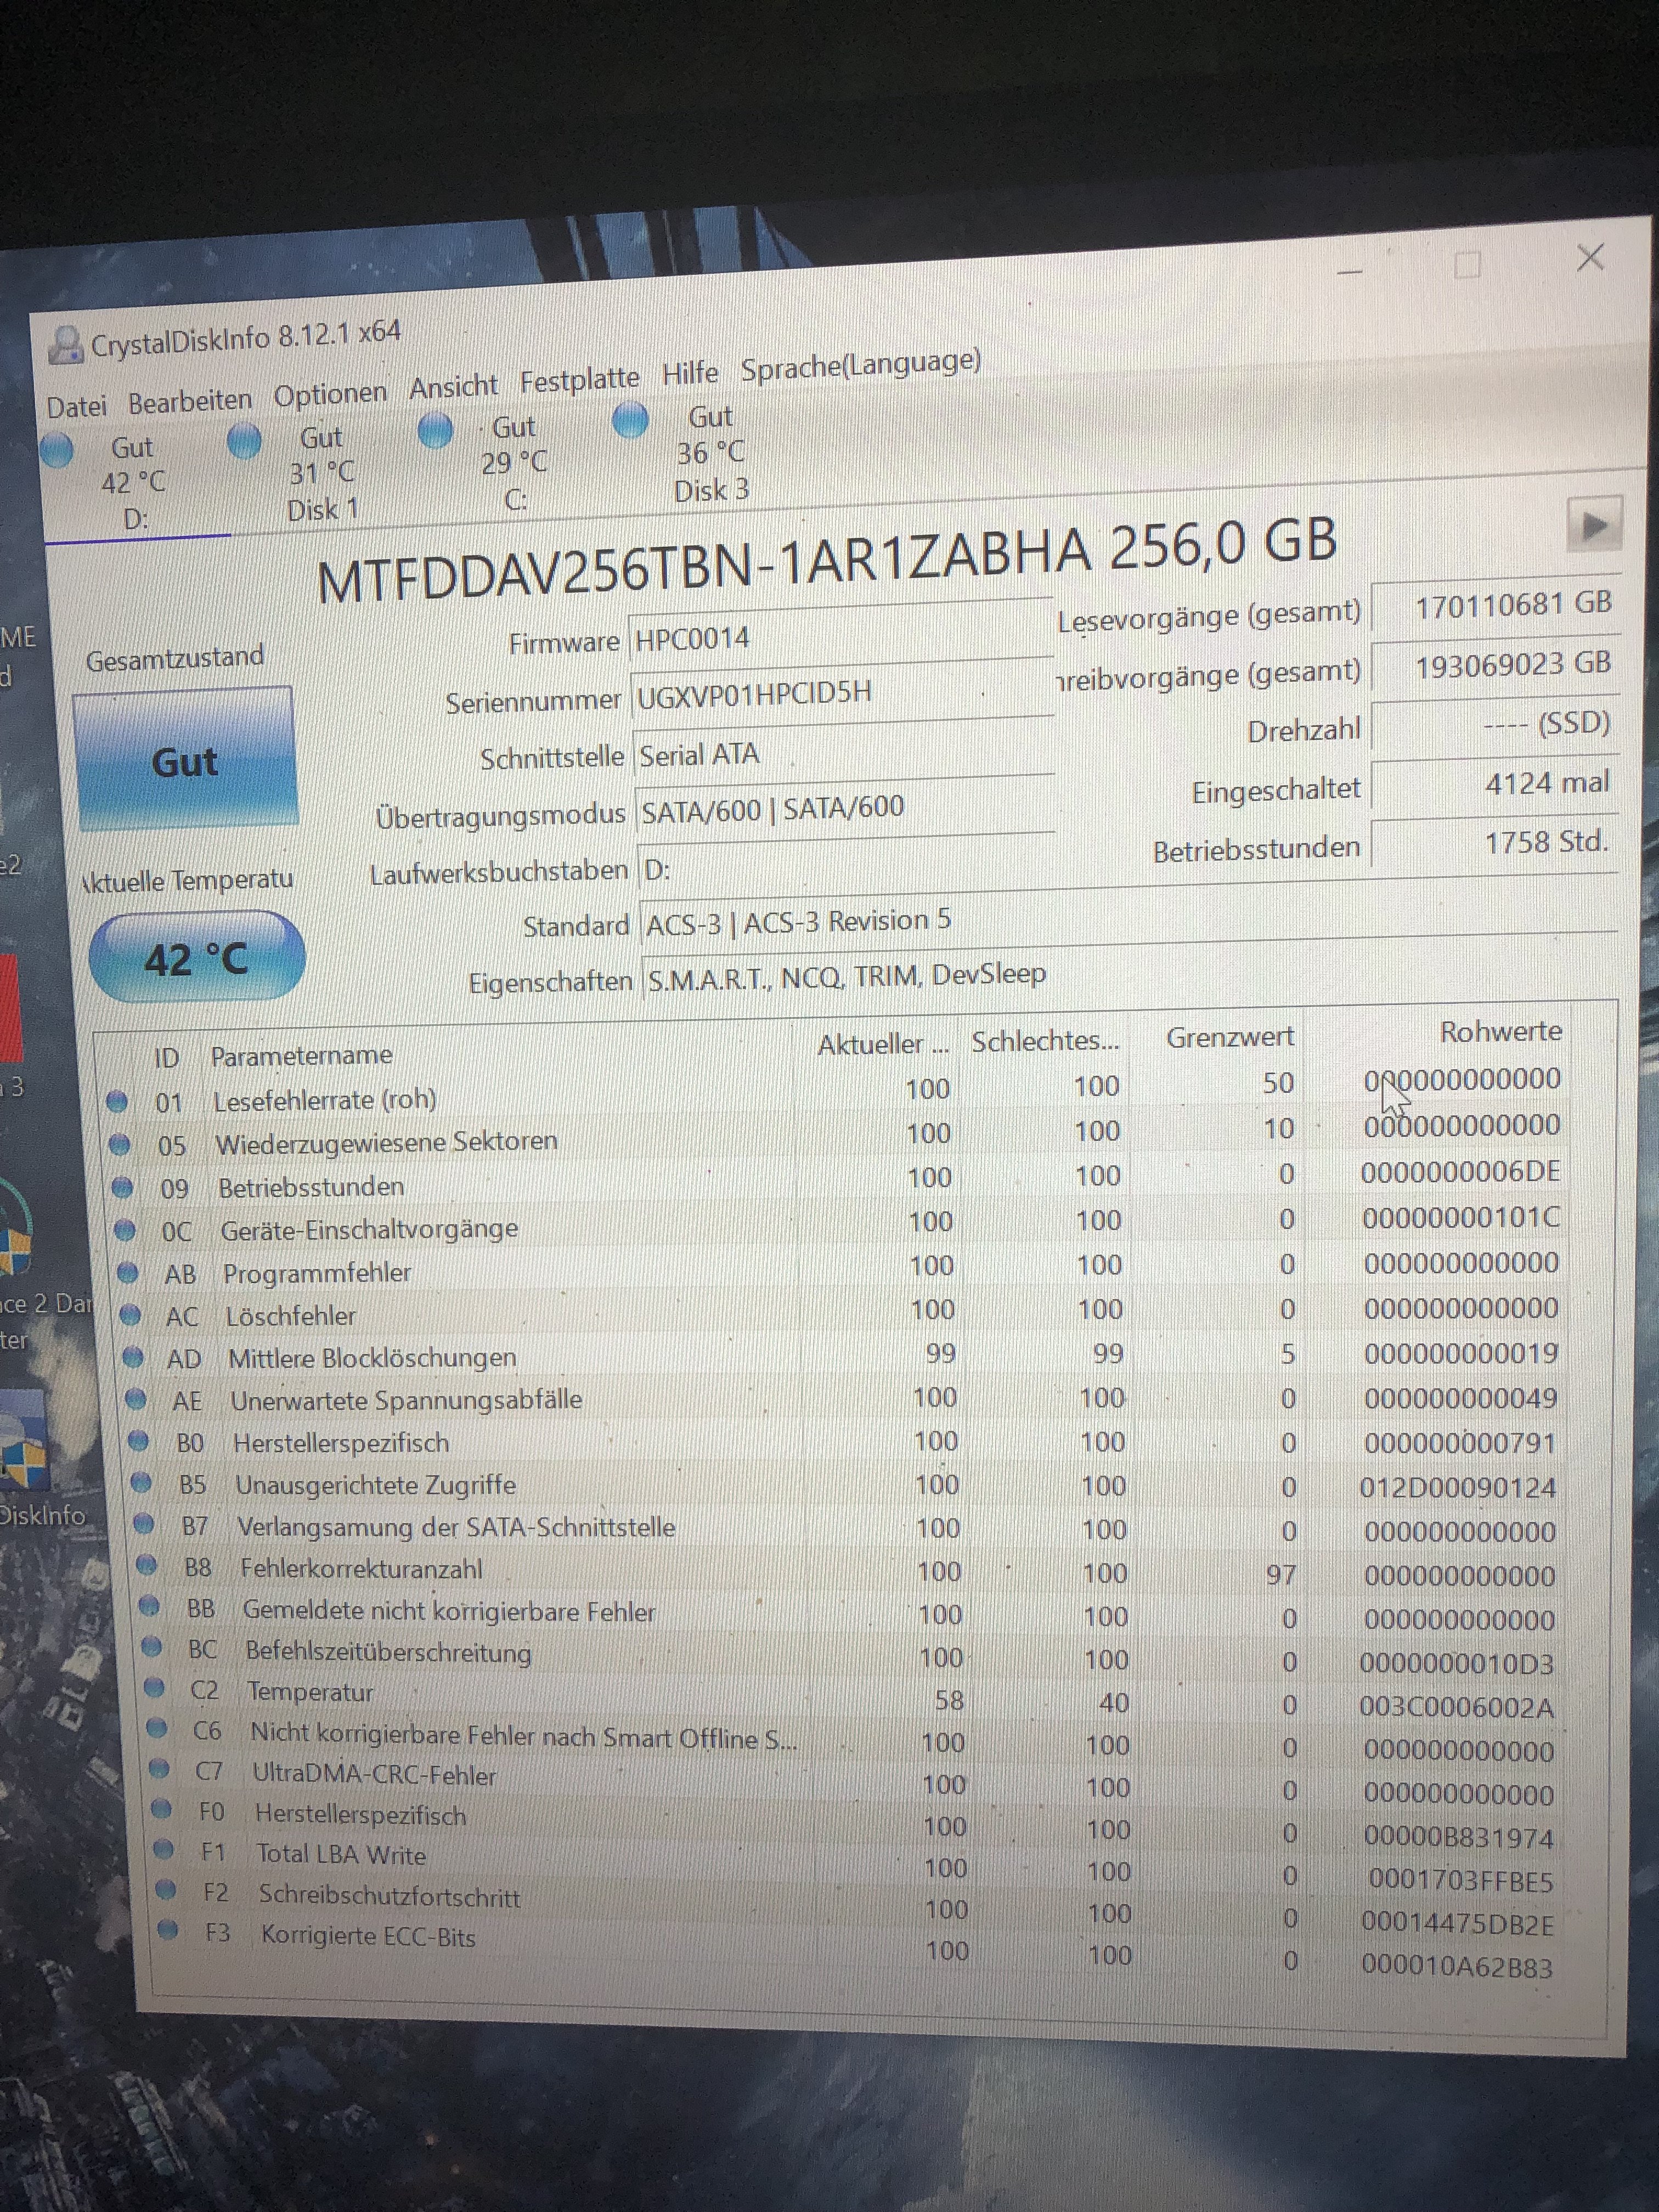Click status dot for Gemeldete nicht korrigierbare Fehler
The image size is (1659, 2212).
tap(150, 1606)
